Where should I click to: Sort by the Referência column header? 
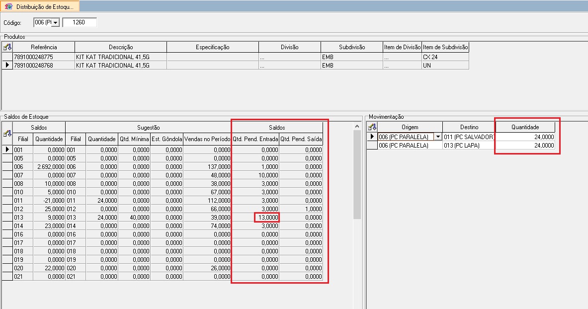tap(44, 47)
